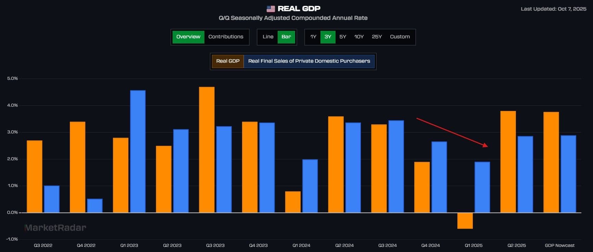This screenshot has width=593, height=252.
Task: Click the orange GDP Nowcast bar
Action: (551, 162)
